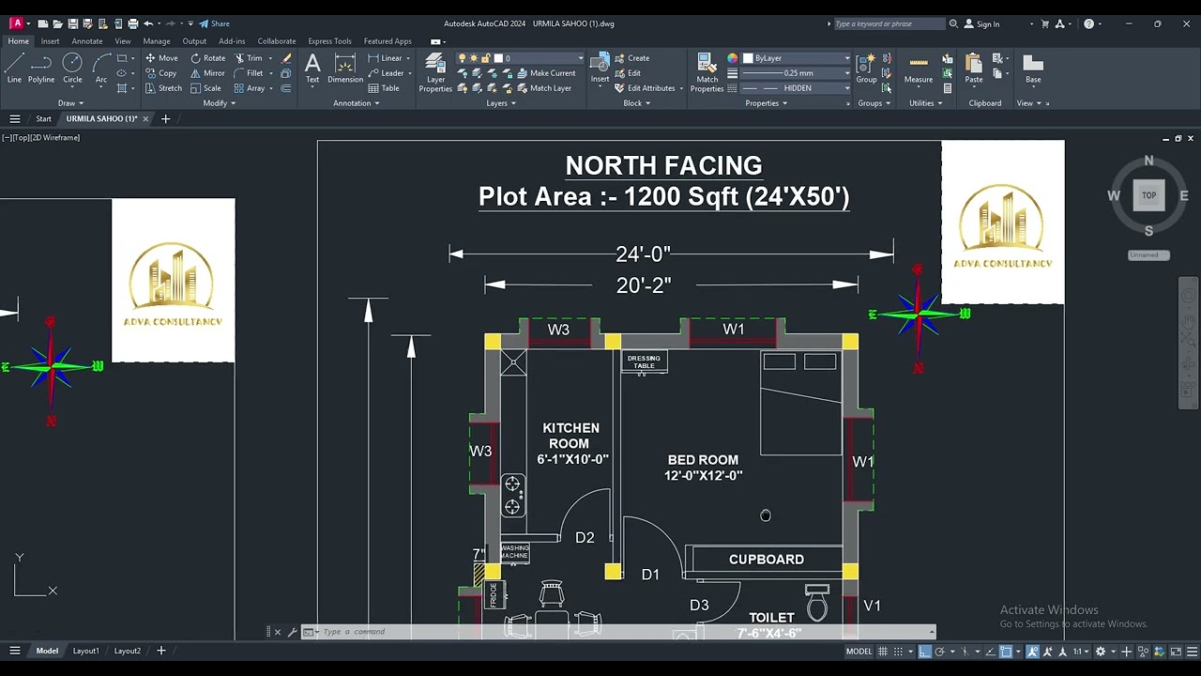Click the white layer color swatch

498,58
